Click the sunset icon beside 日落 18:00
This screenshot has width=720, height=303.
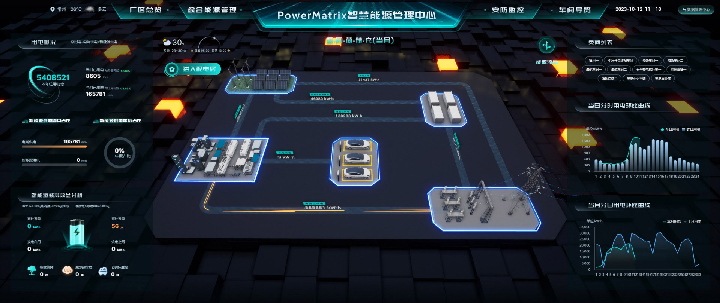point(229,50)
